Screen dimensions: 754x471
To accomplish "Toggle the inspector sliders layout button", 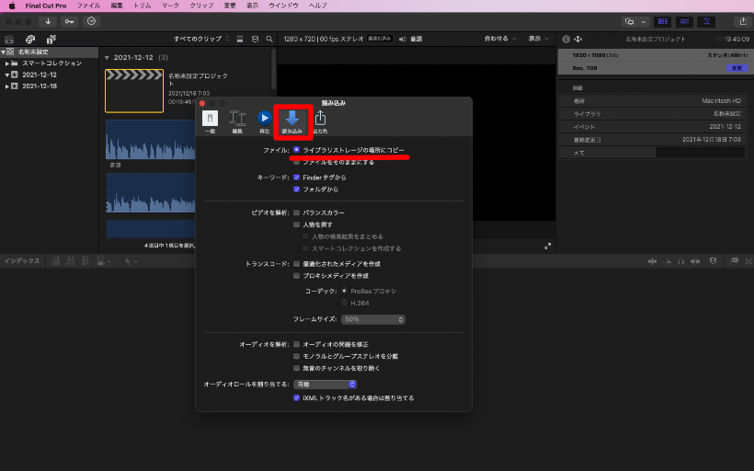I will (x=706, y=22).
